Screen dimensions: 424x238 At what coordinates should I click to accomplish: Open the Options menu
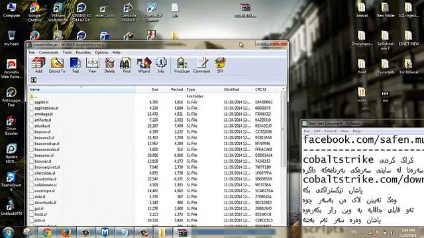(x=101, y=52)
